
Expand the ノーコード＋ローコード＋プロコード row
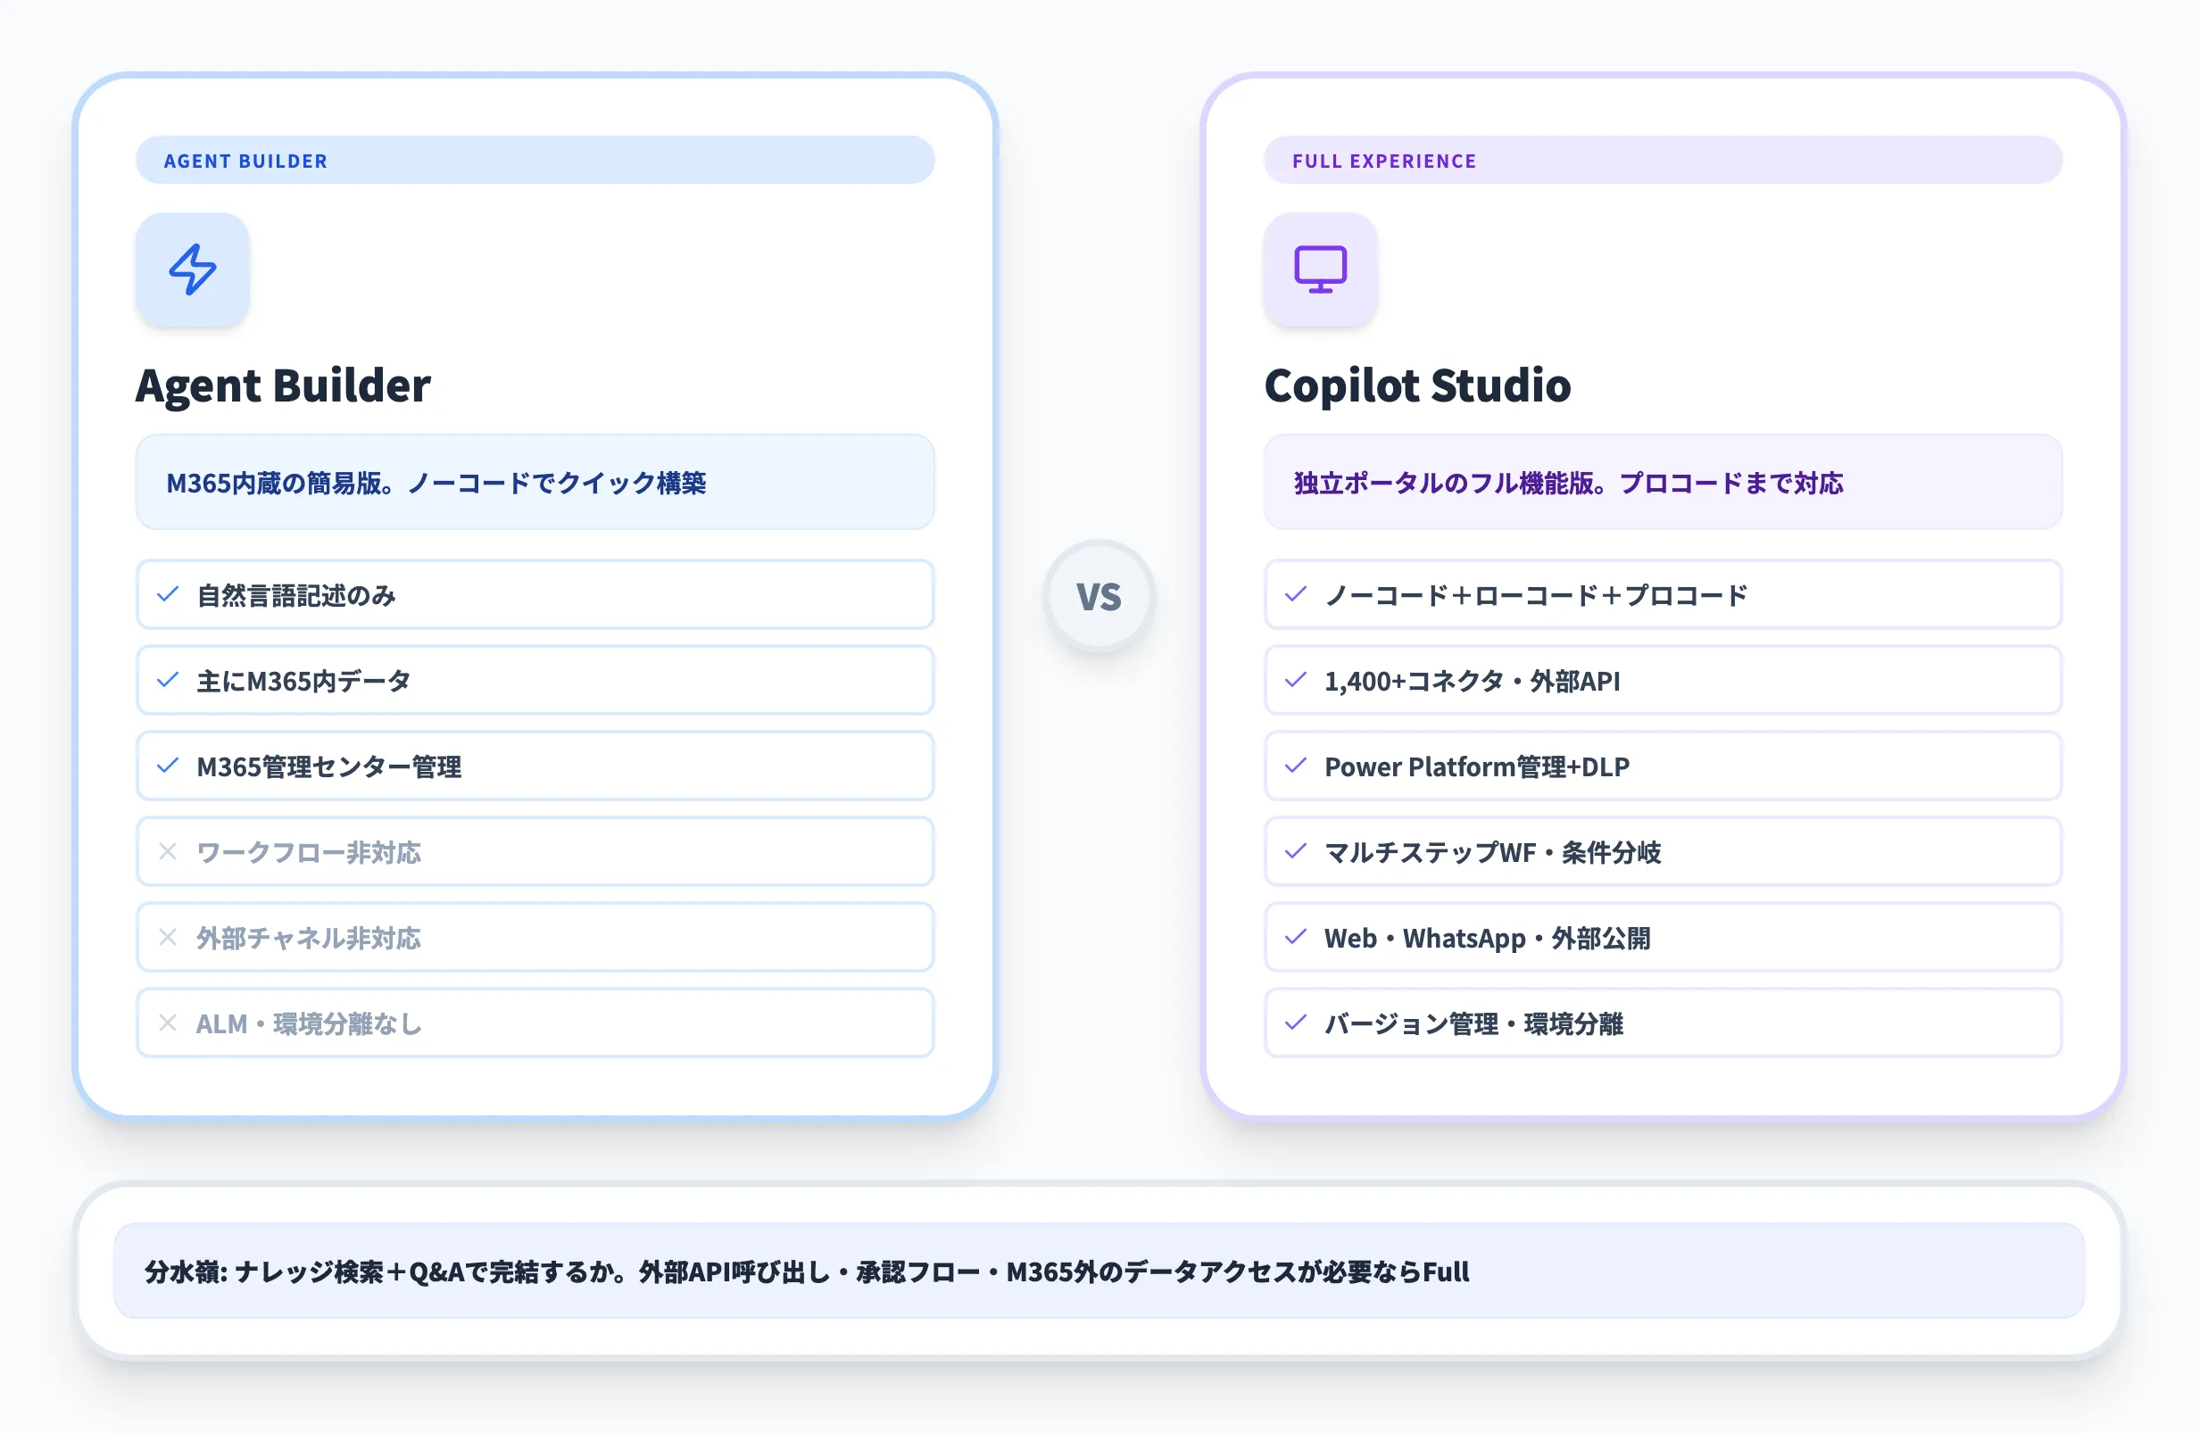click(1664, 595)
